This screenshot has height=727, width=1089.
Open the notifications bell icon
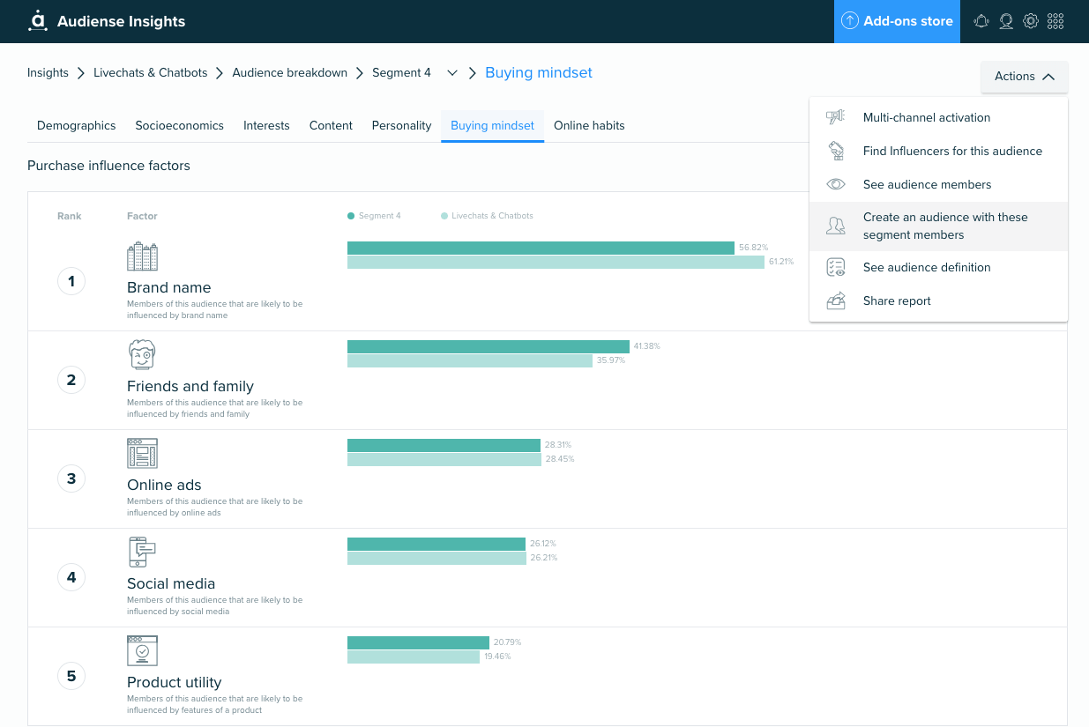981,21
